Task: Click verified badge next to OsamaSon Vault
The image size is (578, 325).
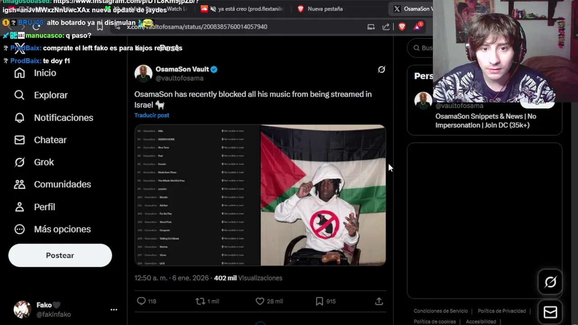Action: coord(214,69)
